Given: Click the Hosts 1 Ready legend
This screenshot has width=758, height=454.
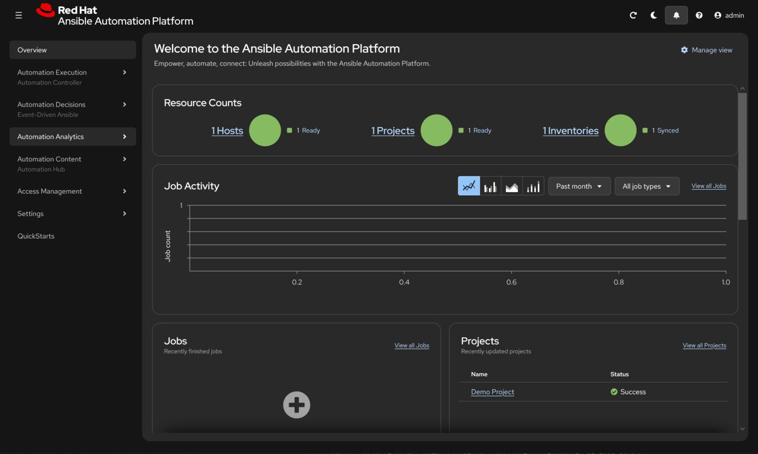Looking at the screenshot, I should [x=303, y=130].
